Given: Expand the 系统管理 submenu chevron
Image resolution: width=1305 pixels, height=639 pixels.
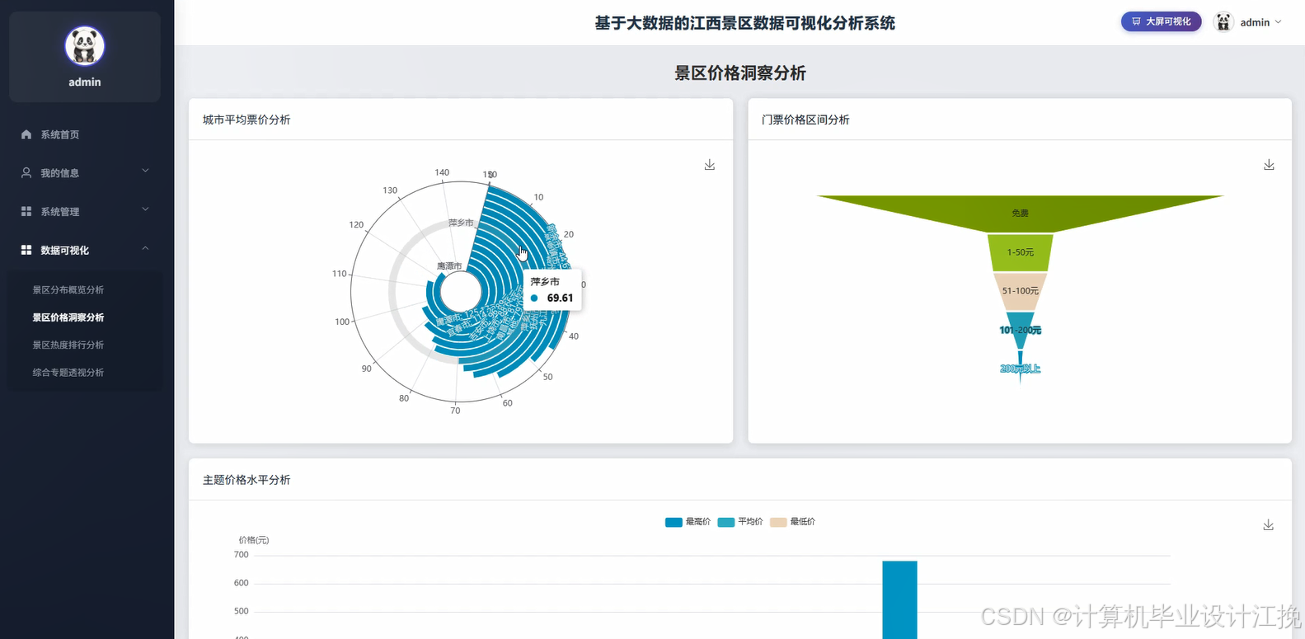Looking at the screenshot, I should pos(145,209).
